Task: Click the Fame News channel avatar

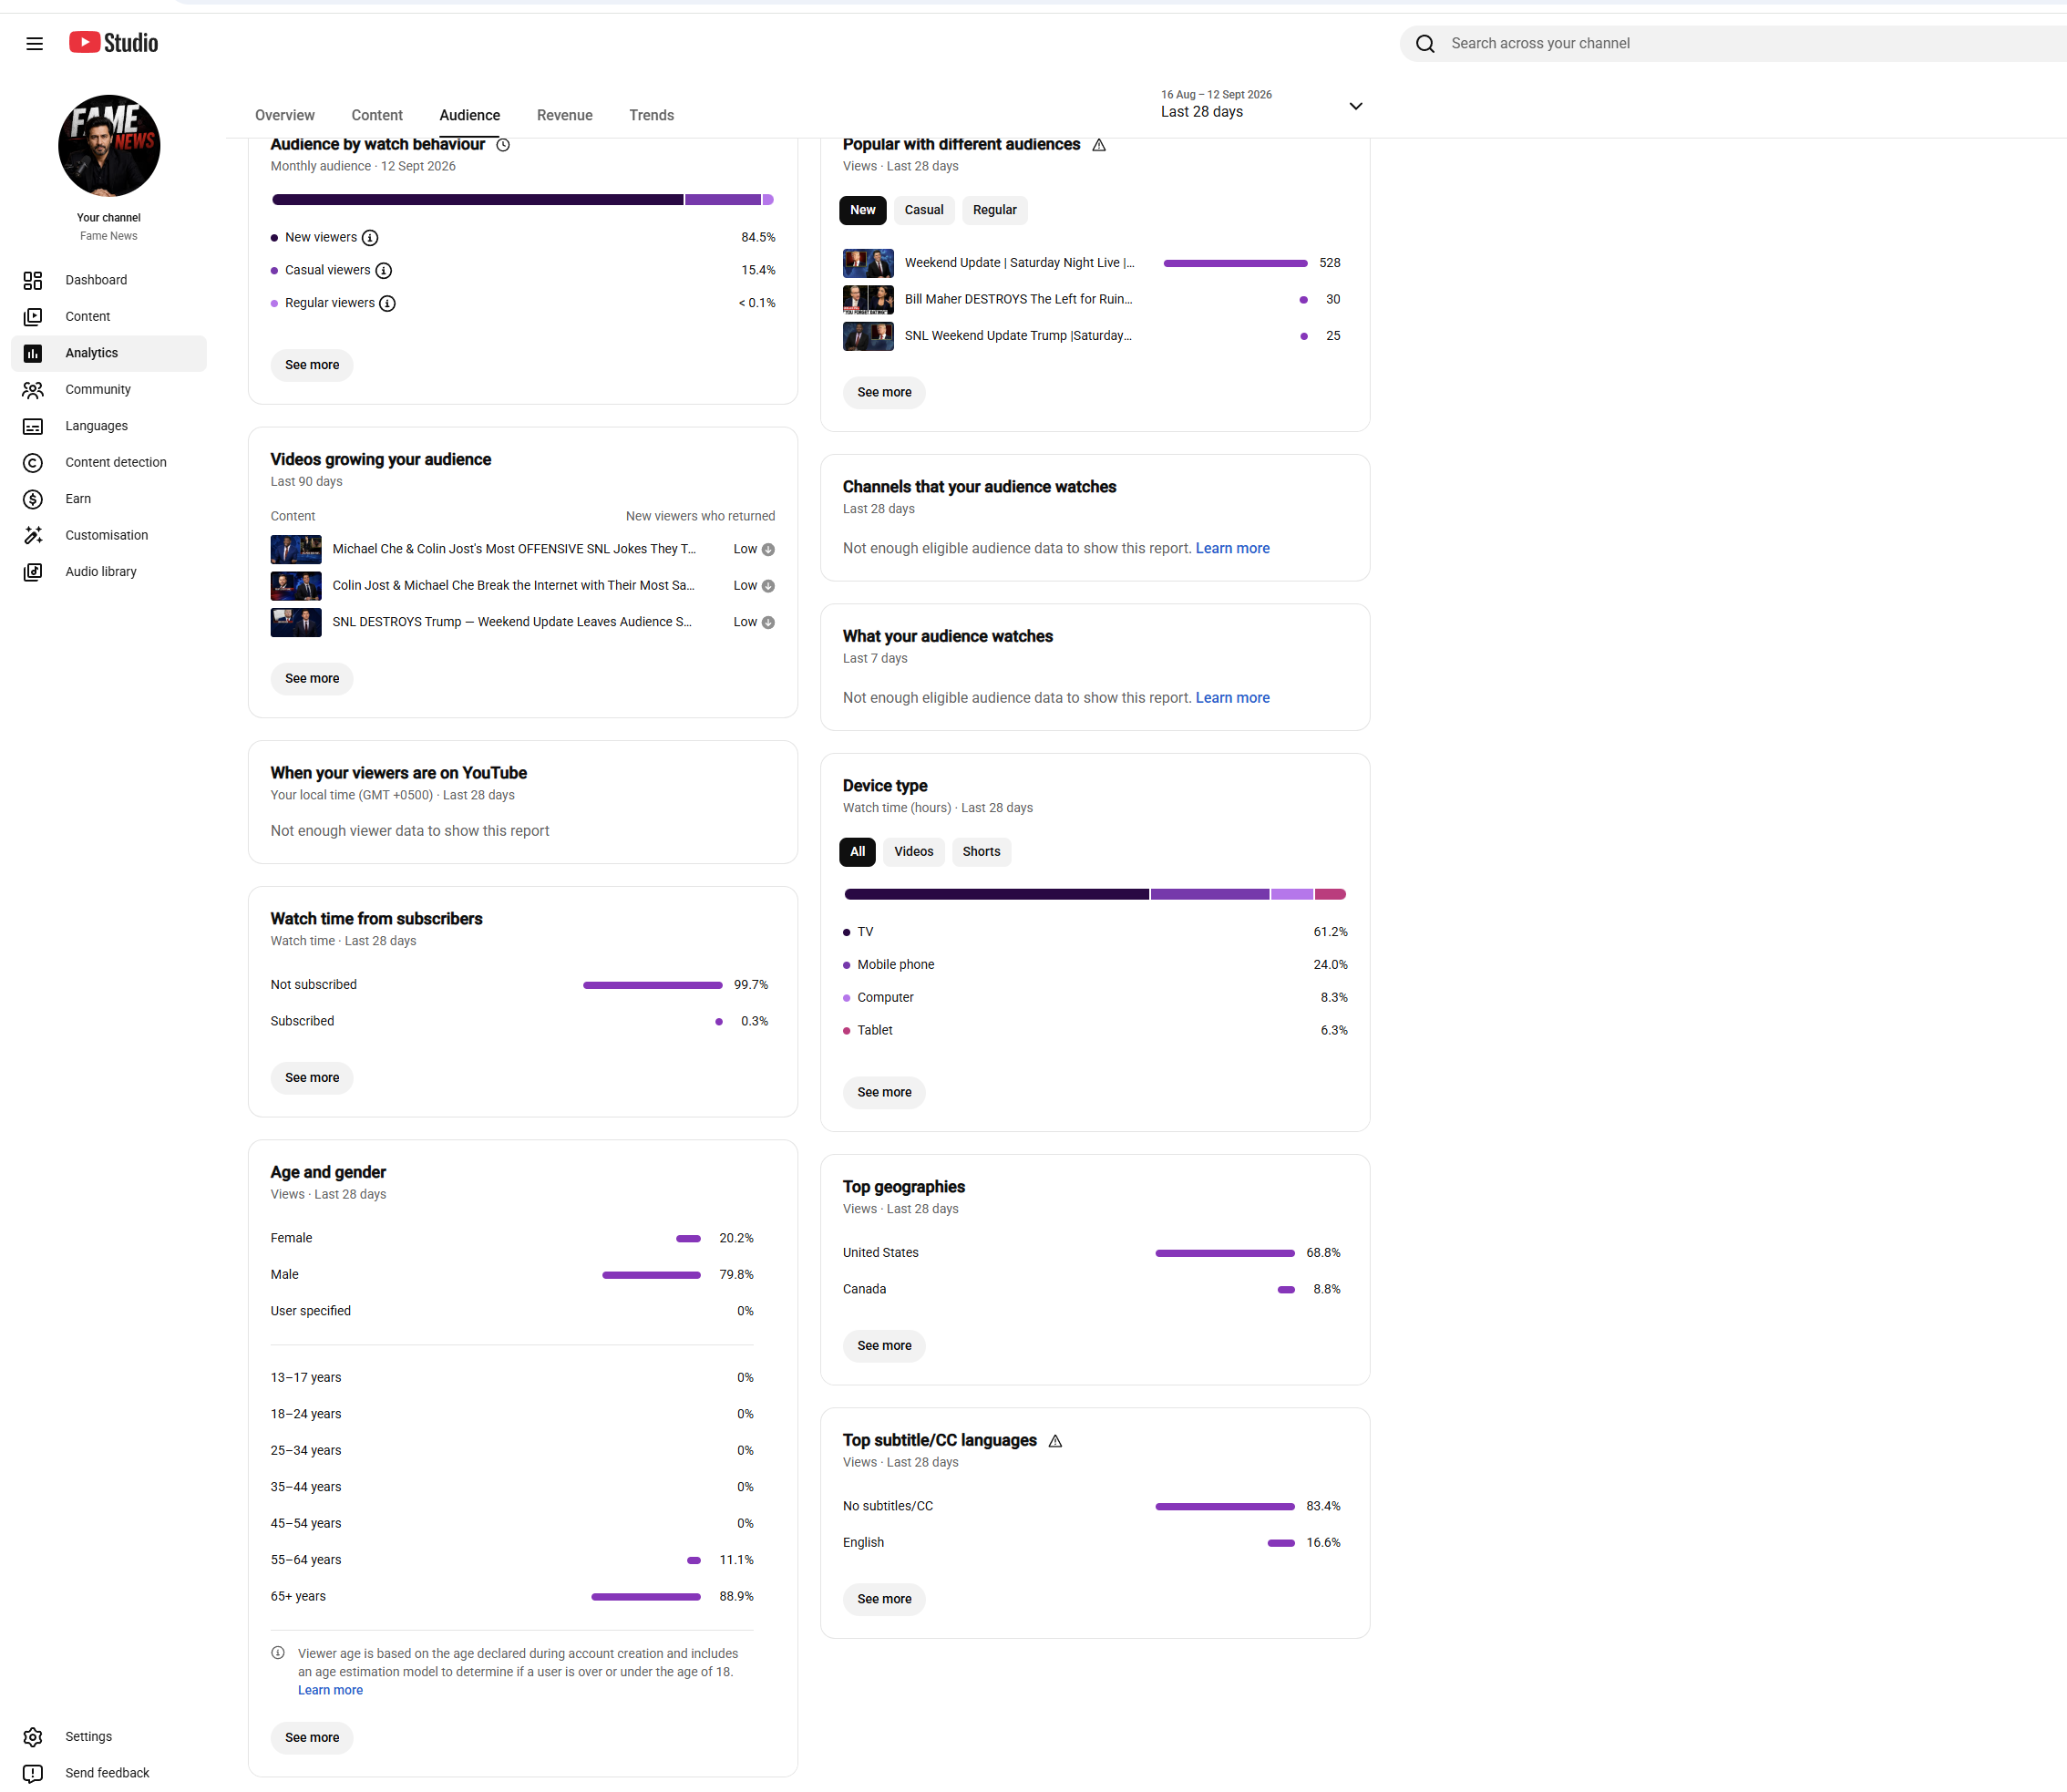Action: click(109, 146)
